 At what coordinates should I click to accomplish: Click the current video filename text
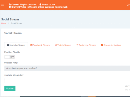pyautogui.click(x=48, y=7)
